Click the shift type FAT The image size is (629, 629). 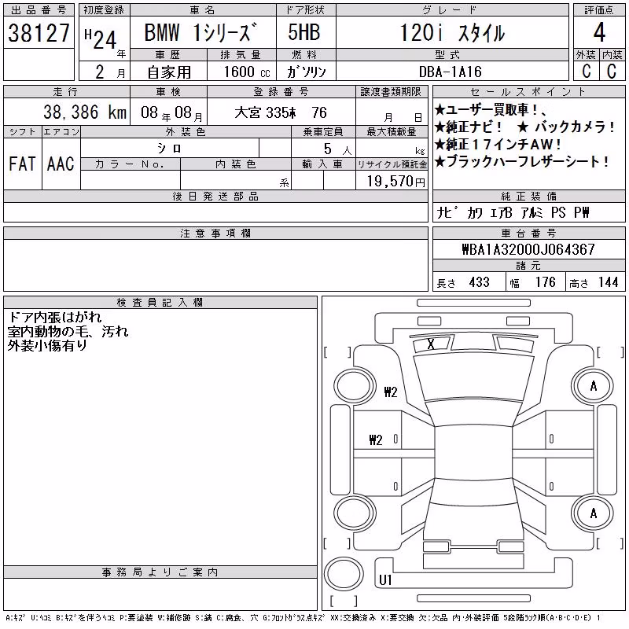pyautogui.click(x=22, y=164)
